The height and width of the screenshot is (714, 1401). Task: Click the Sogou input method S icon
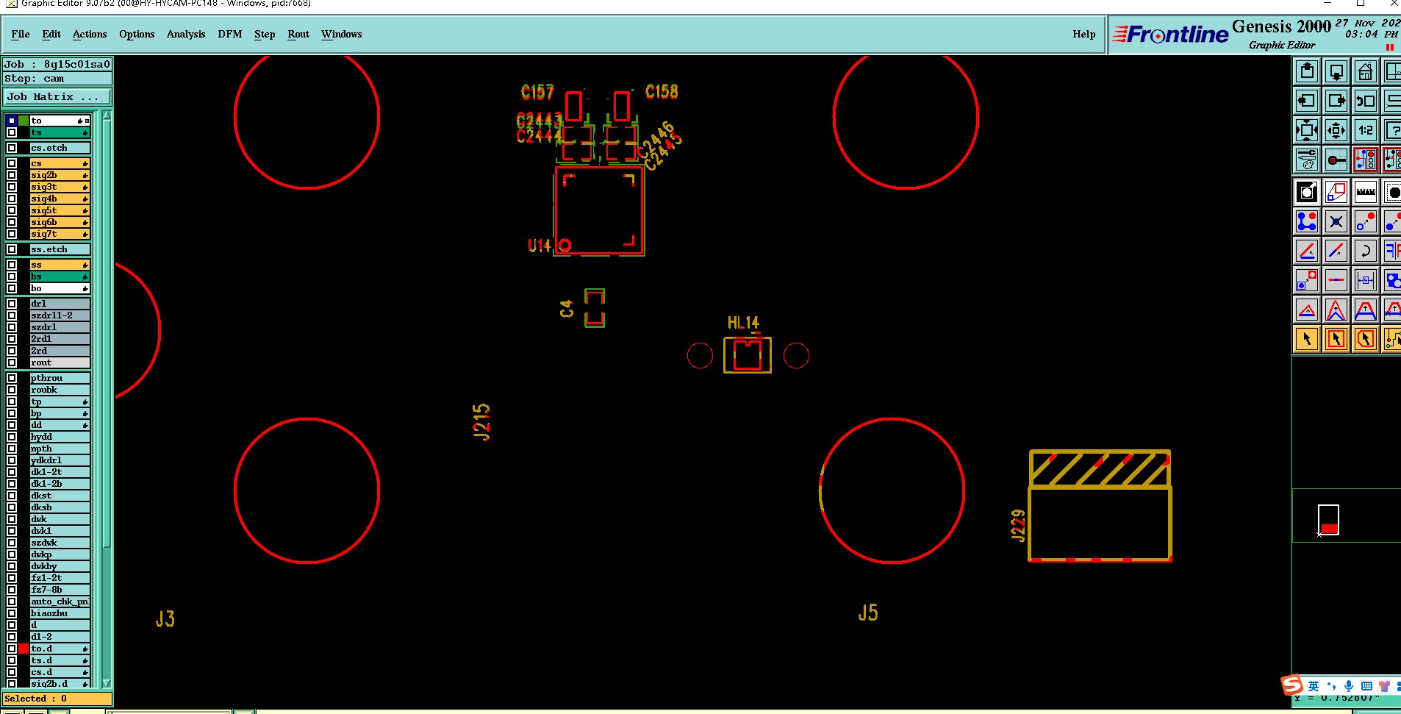(1291, 685)
